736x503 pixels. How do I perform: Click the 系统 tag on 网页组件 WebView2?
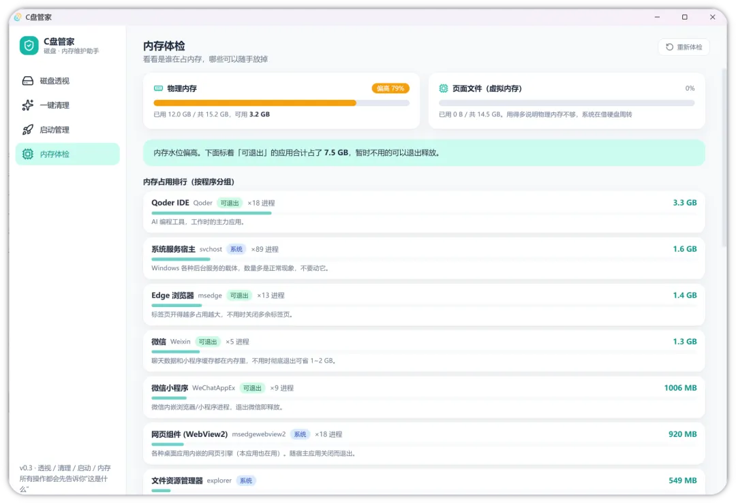tap(300, 434)
